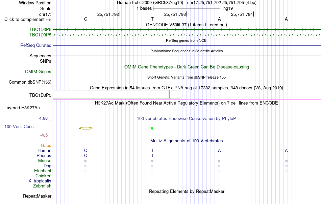321x204 pixels.
Task: Click the 4.88 upper conservation scale value
Action: pyautogui.click(x=43, y=118)
